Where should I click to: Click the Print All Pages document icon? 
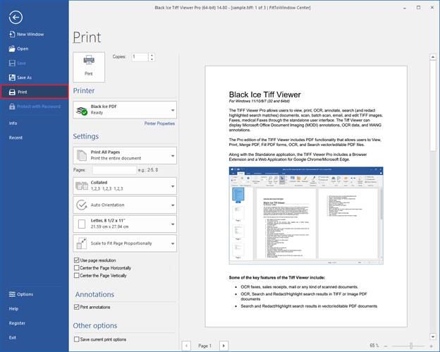tap(82, 155)
